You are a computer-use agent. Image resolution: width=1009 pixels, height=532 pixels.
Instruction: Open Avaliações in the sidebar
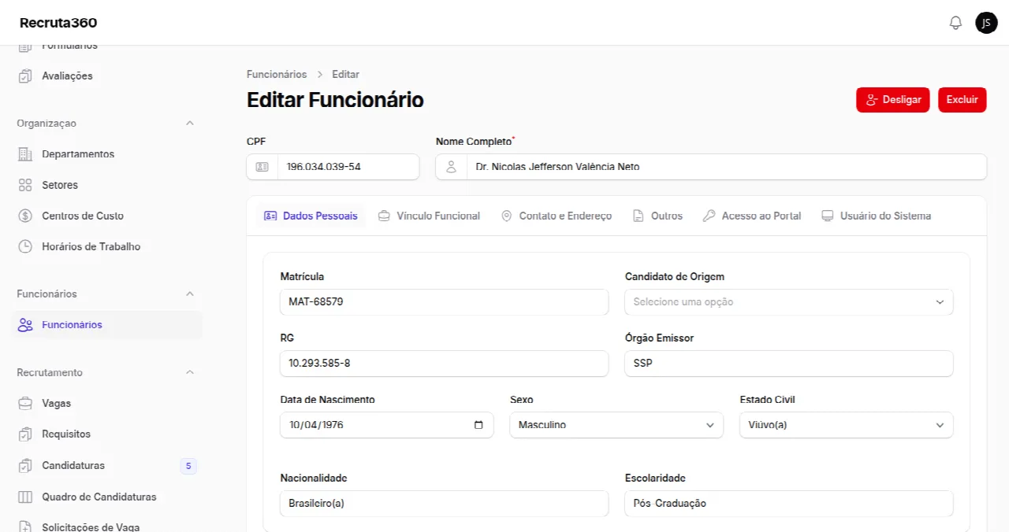106,76
